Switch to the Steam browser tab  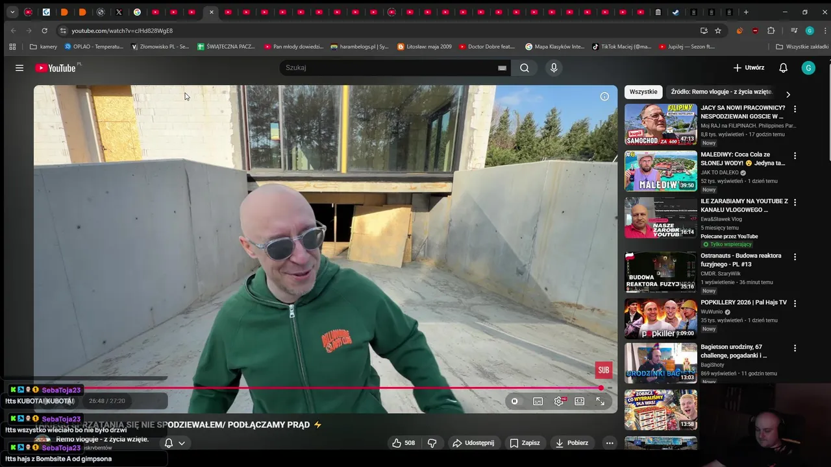click(x=676, y=12)
